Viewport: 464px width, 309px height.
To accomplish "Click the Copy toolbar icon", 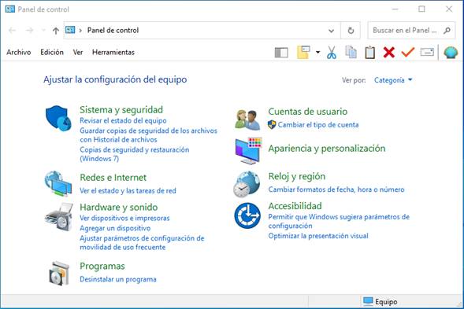I will [351, 53].
